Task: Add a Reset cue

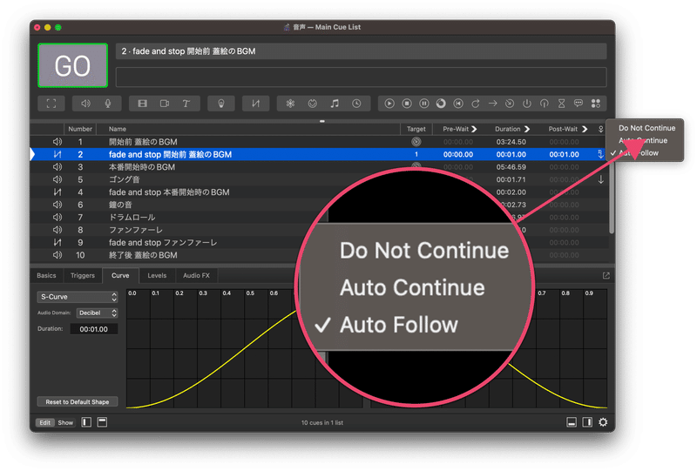Action: point(458,104)
